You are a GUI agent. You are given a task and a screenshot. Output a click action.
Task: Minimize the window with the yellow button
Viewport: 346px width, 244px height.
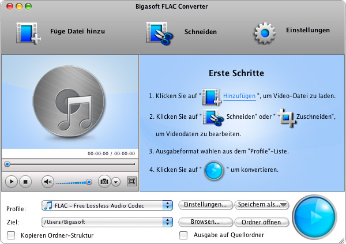coord(19,6)
